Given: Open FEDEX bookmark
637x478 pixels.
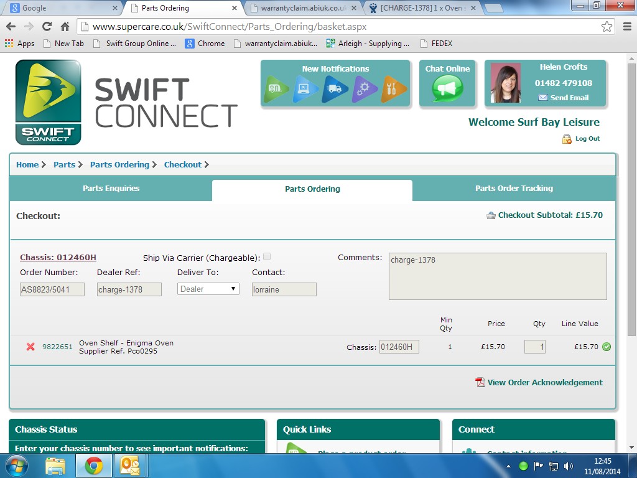Looking at the screenshot, I should (436, 44).
